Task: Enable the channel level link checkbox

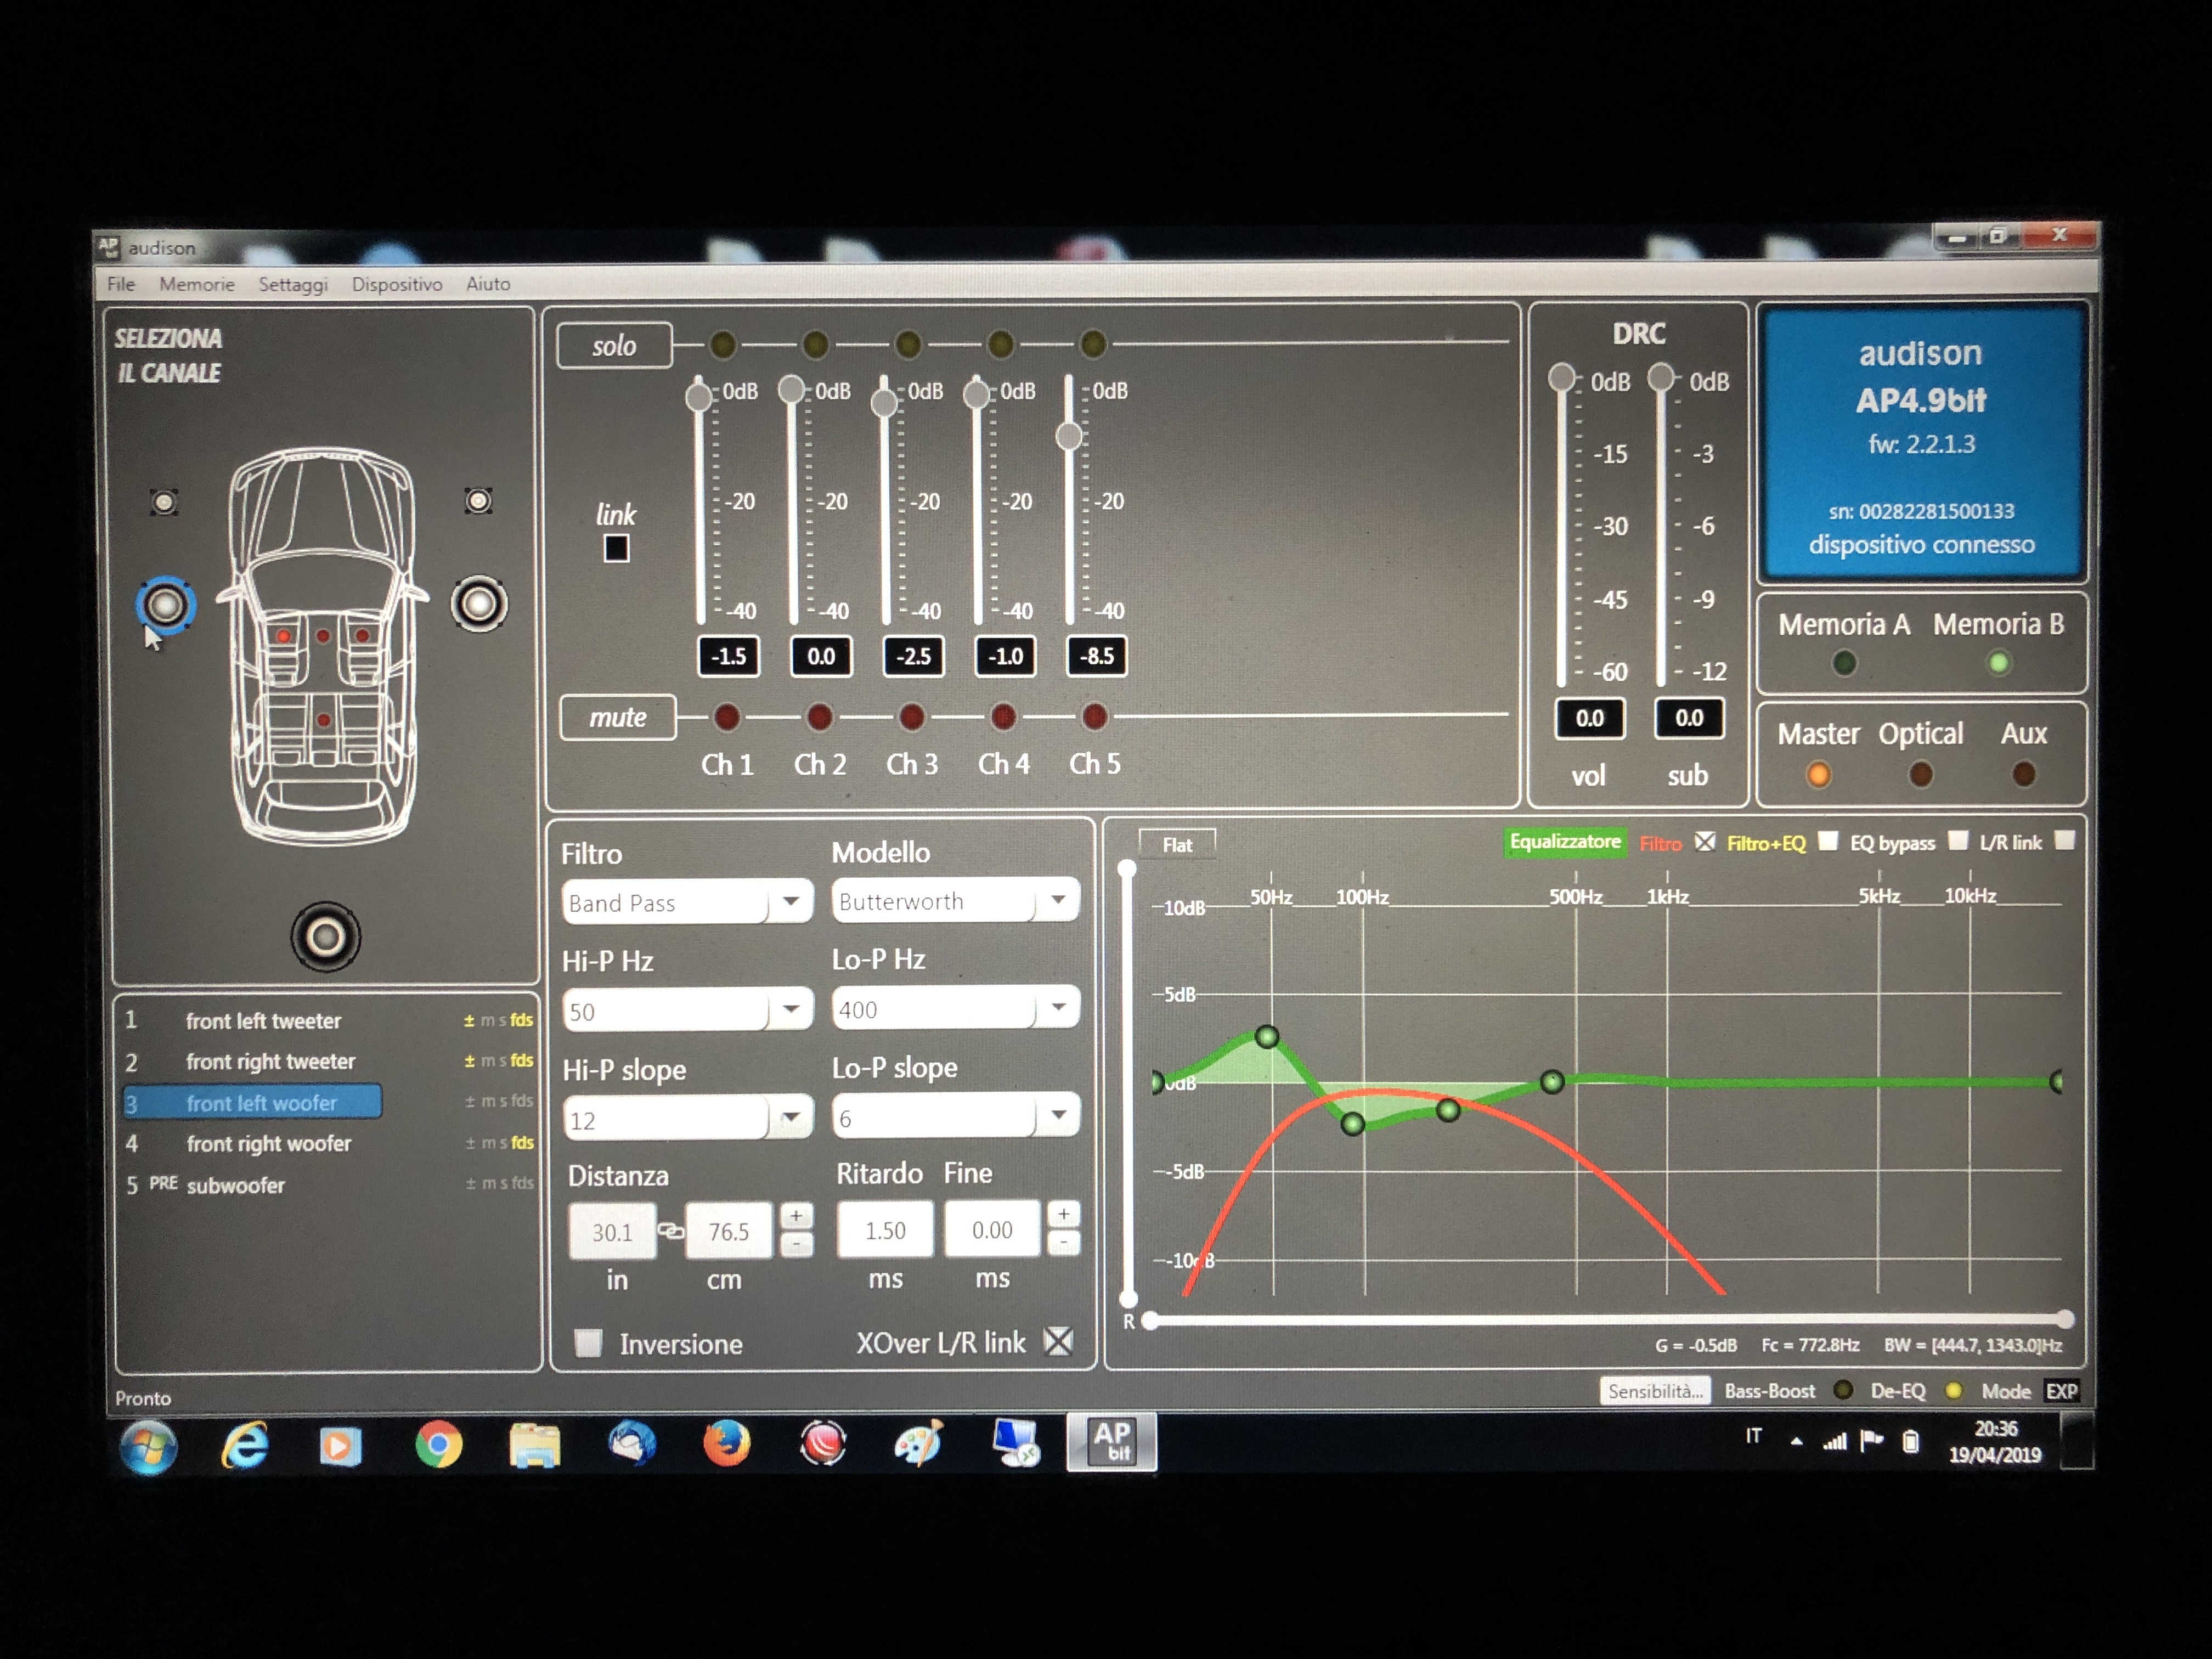Action: 616,548
